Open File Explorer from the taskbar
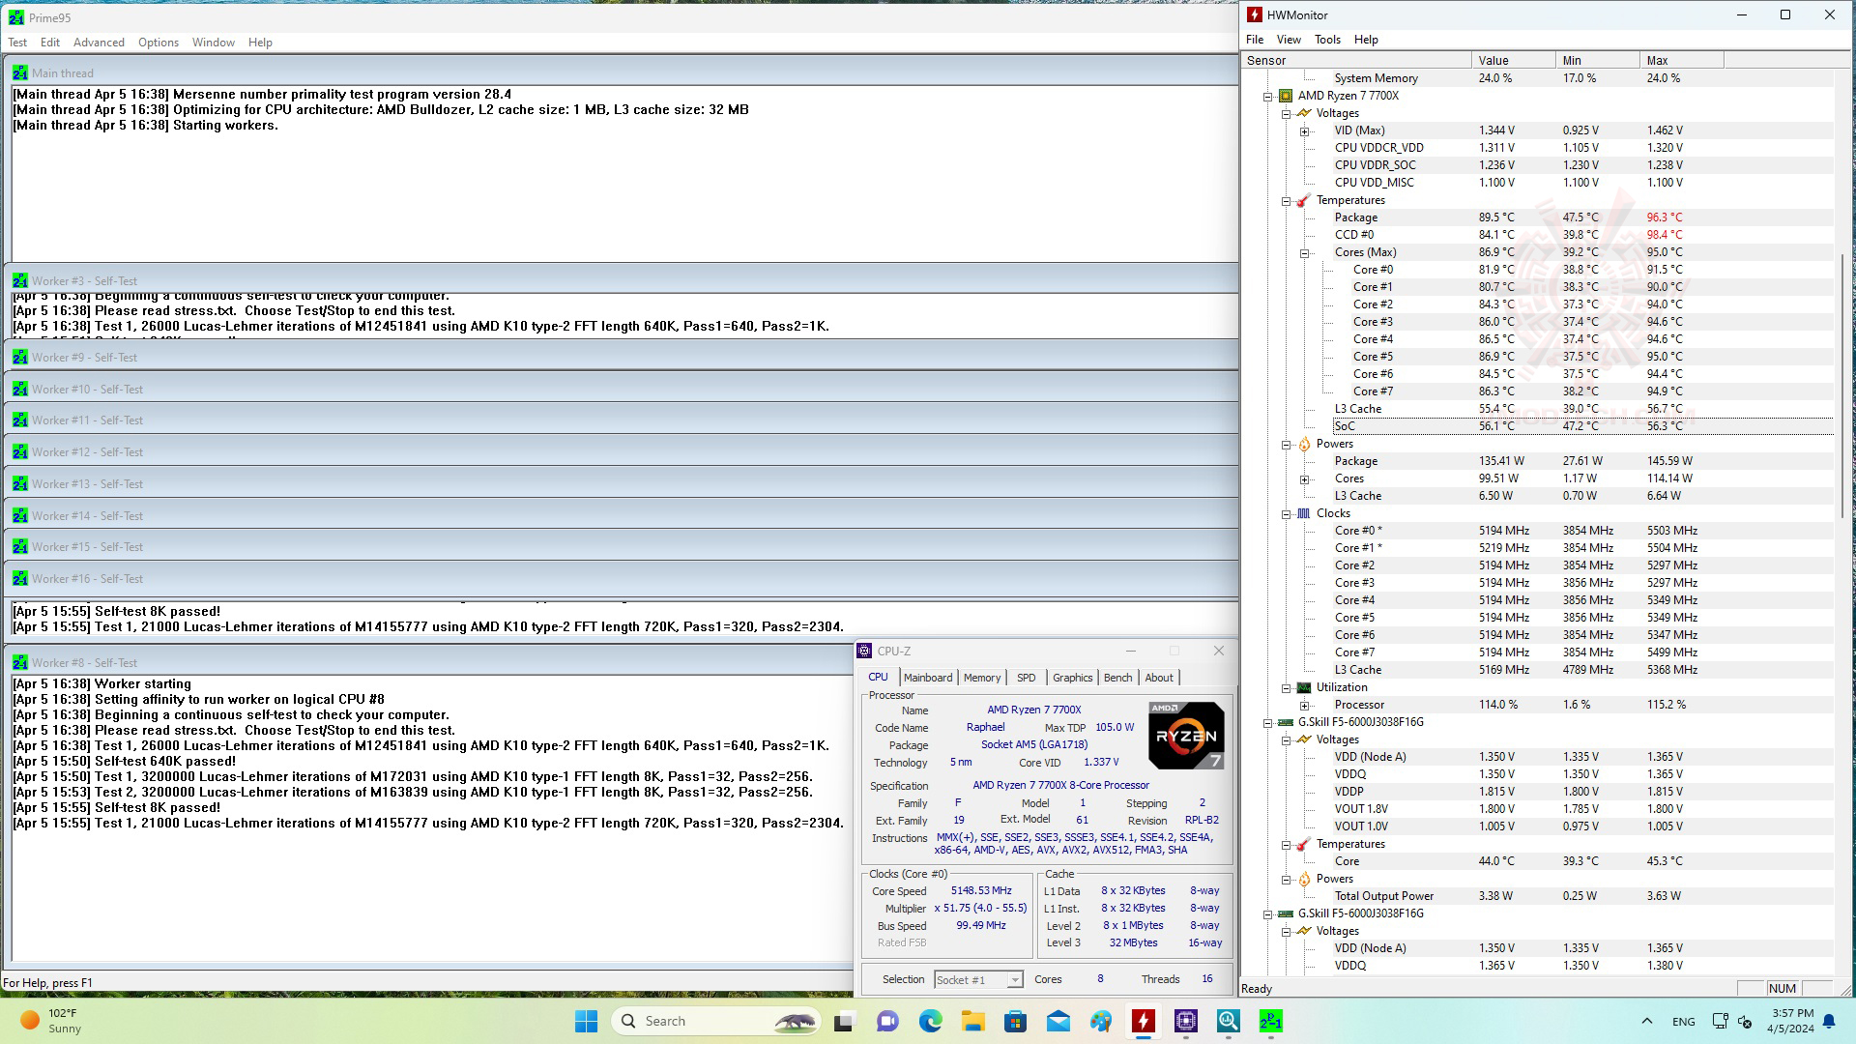Screen dimensions: 1856x1044 click(x=972, y=1021)
